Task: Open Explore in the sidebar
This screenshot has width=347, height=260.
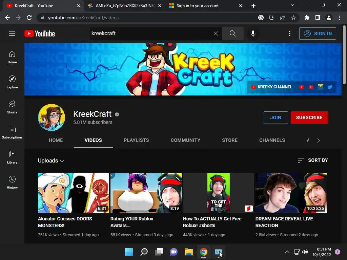Action: pyautogui.click(x=12, y=82)
